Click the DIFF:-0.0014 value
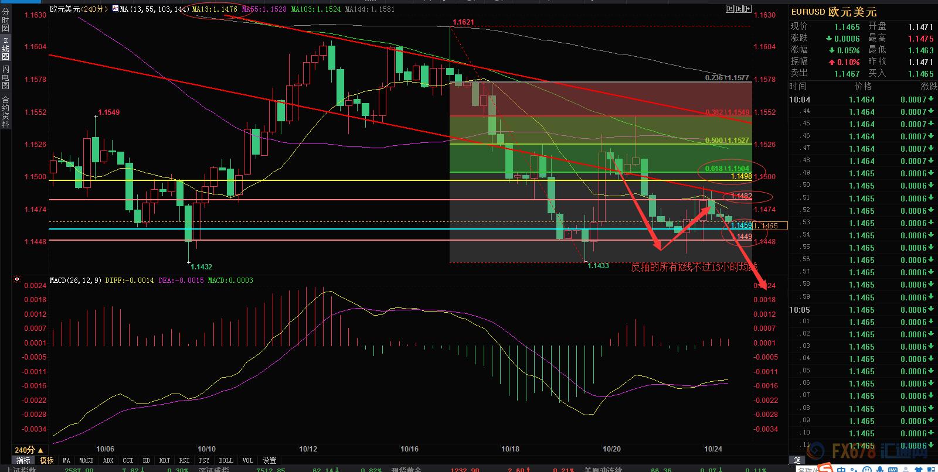Image resolution: width=938 pixels, height=472 pixels. pyautogui.click(x=130, y=281)
